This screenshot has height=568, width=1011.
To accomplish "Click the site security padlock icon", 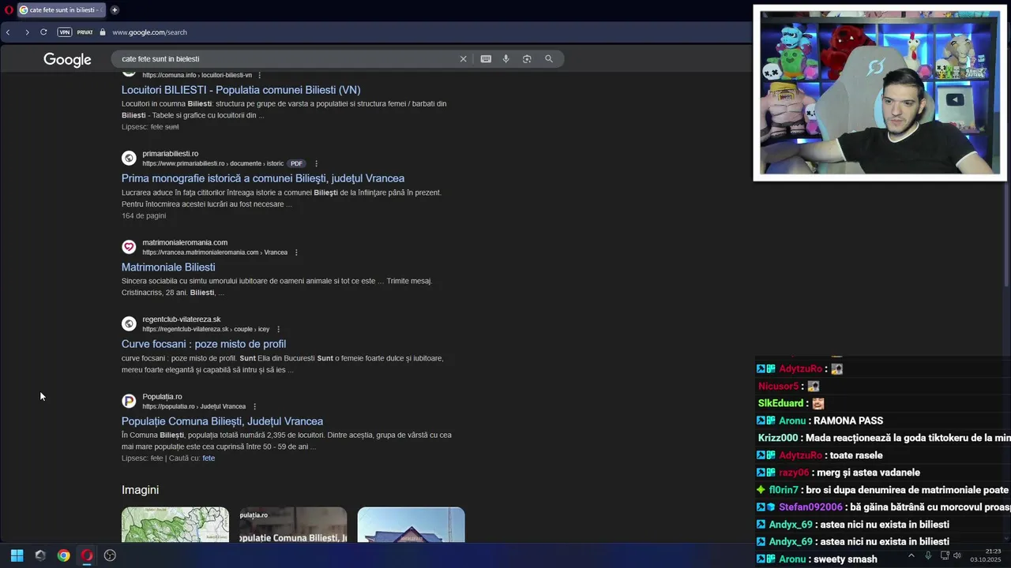I will [x=102, y=32].
